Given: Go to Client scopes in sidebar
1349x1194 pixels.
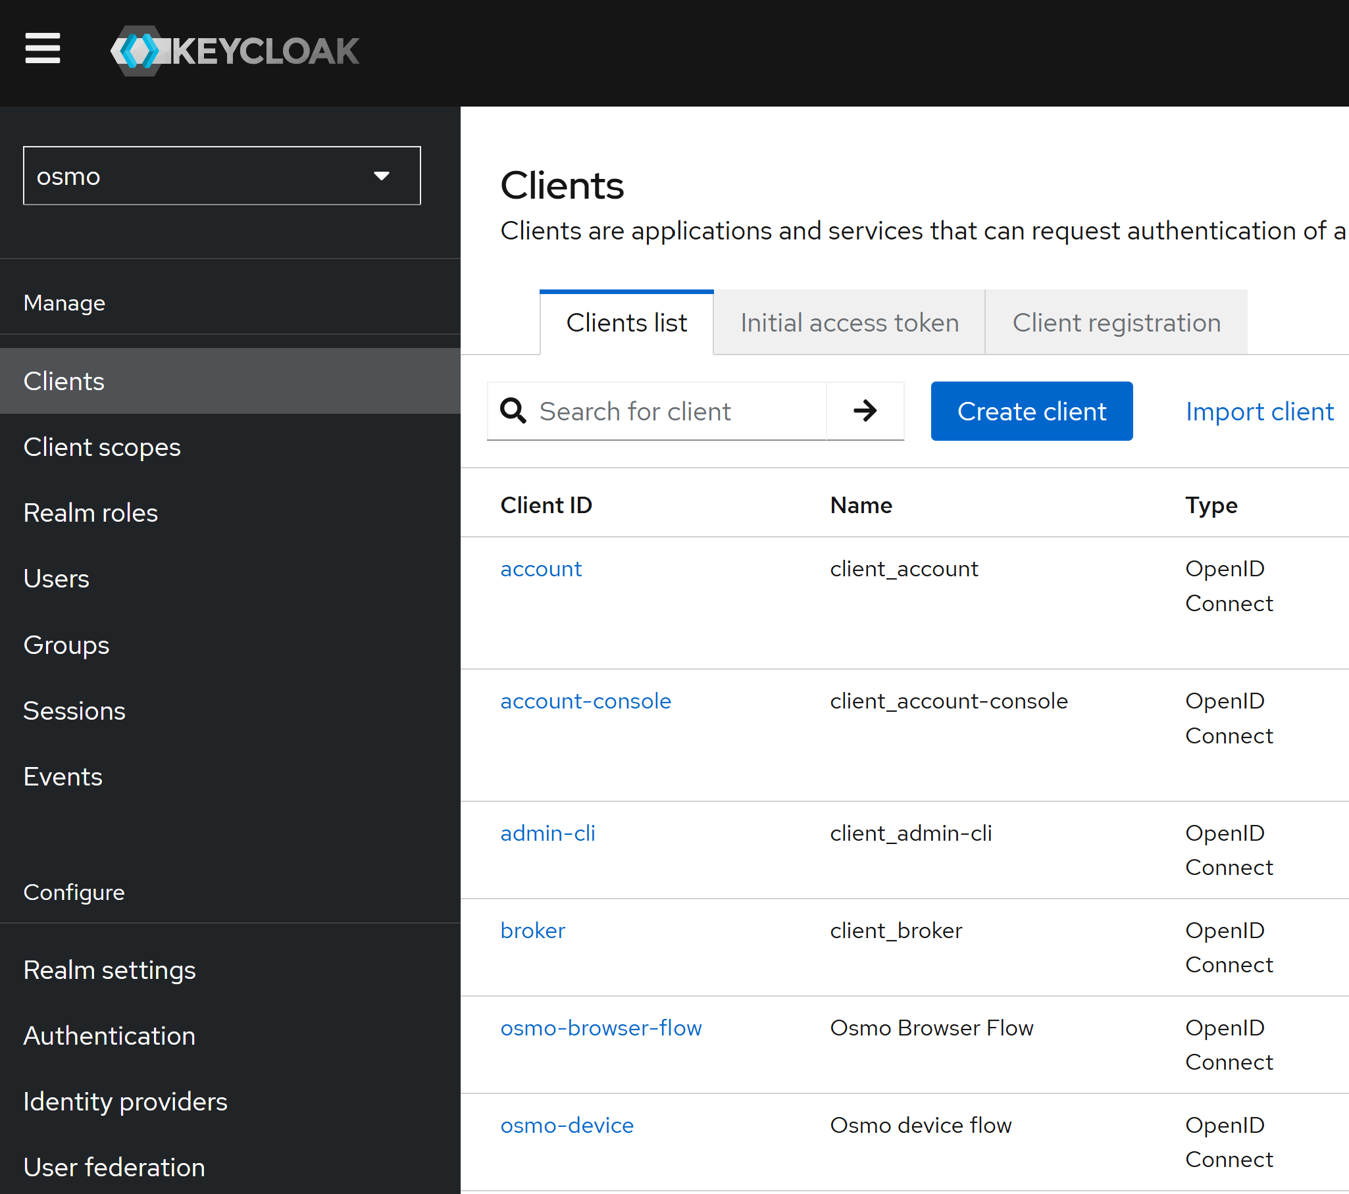Looking at the screenshot, I should 101,447.
